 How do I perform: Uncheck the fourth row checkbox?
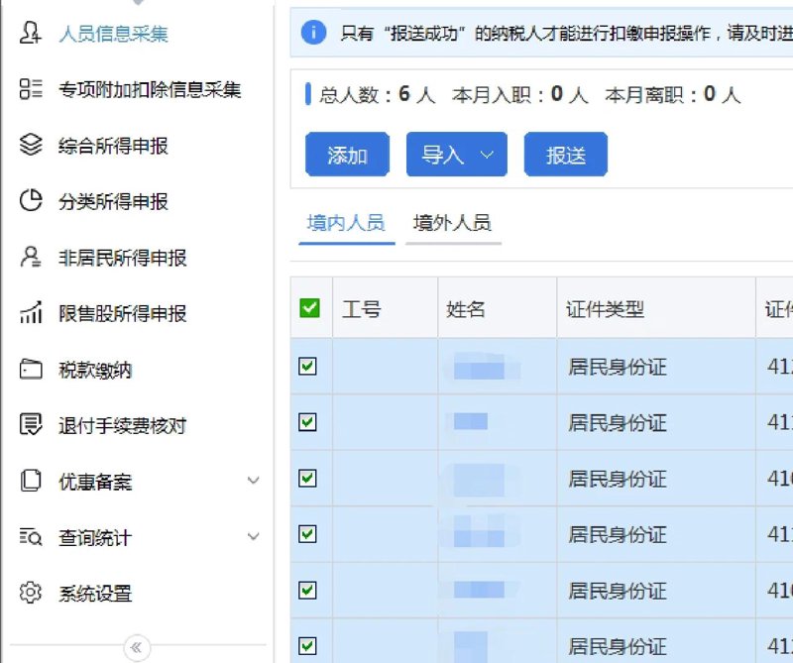(x=307, y=533)
